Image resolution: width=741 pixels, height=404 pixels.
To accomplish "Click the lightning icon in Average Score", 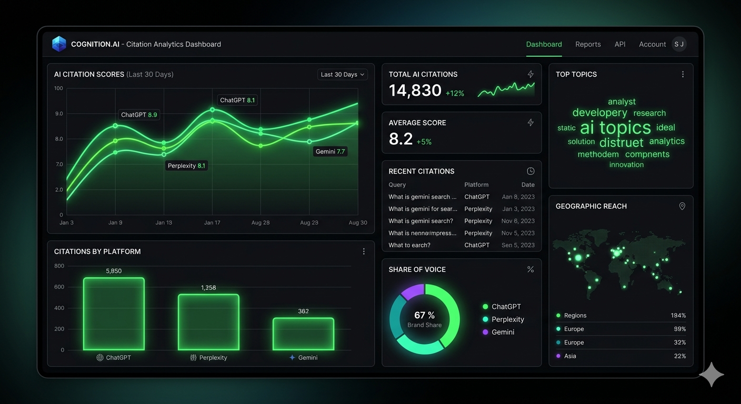I will 530,123.
